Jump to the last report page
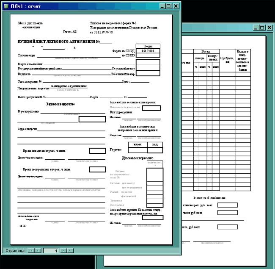Image resolution: width=275 pixels, height=269 pixels. click(70, 250)
